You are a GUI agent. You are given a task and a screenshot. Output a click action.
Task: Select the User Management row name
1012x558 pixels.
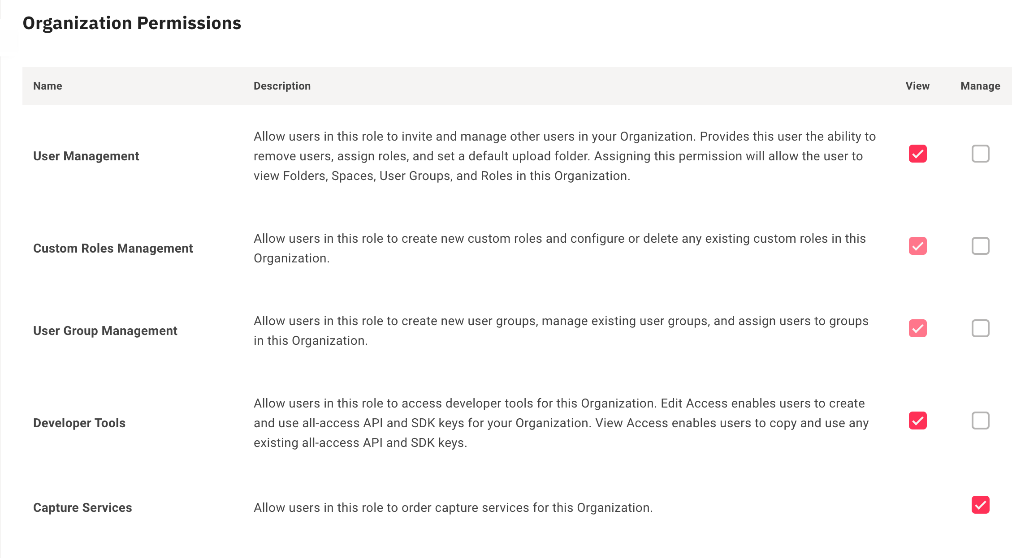click(x=86, y=156)
